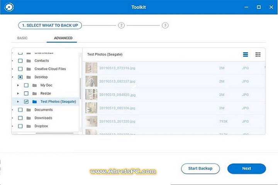Click the folder tree horizontal scrollbar
This screenshot has width=278, height=185.
(54, 133)
